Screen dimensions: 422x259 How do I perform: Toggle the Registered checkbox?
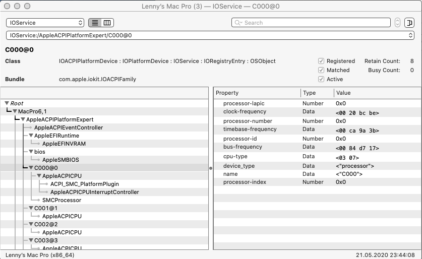click(x=321, y=61)
